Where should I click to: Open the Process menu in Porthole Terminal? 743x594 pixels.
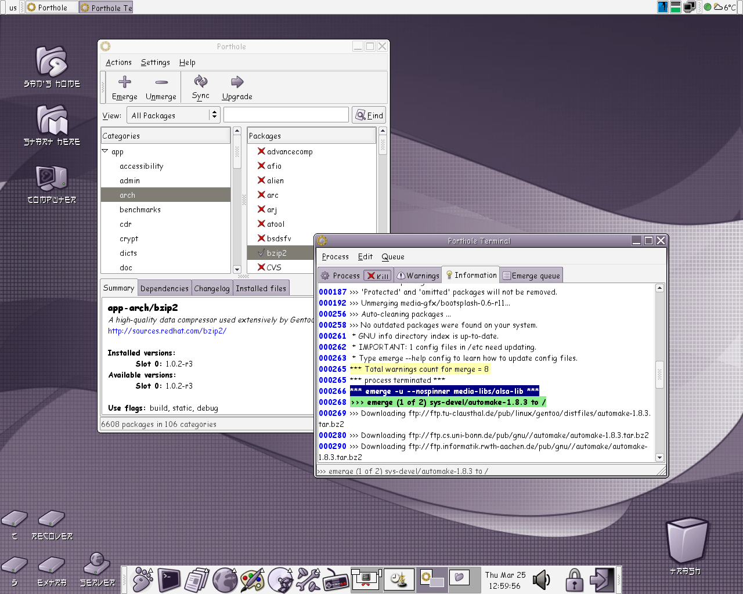pos(335,256)
